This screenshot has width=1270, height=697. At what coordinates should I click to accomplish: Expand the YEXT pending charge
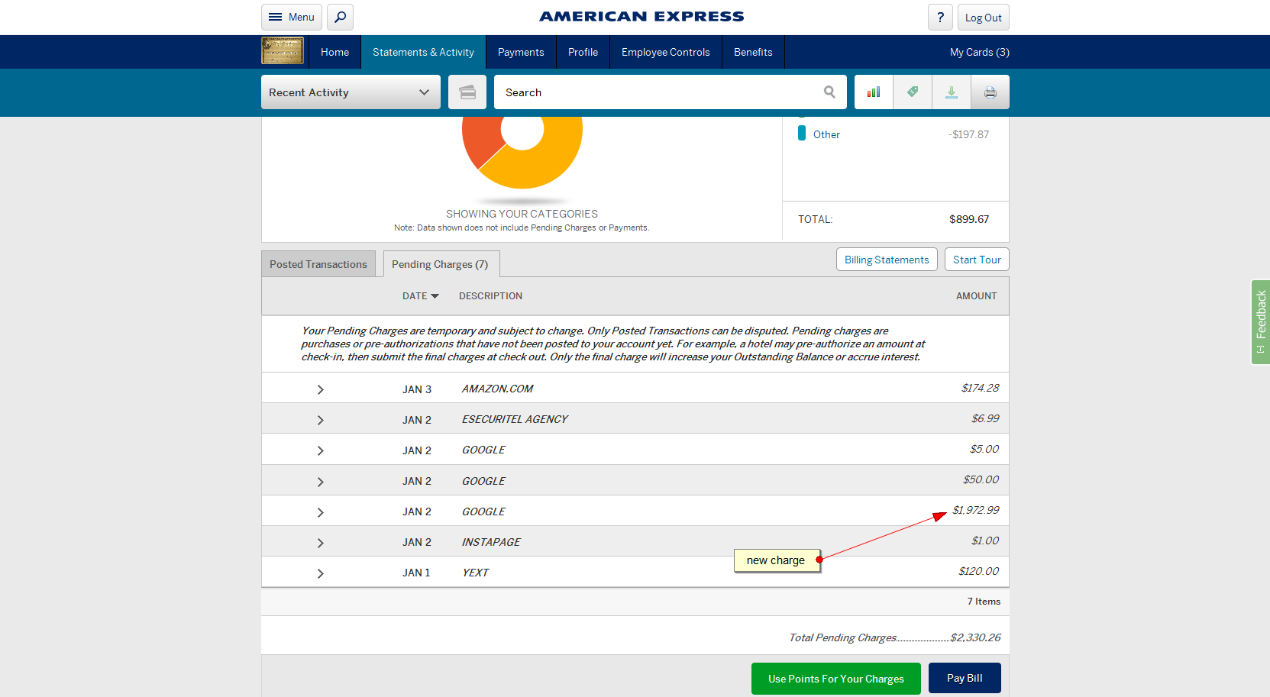click(x=320, y=573)
